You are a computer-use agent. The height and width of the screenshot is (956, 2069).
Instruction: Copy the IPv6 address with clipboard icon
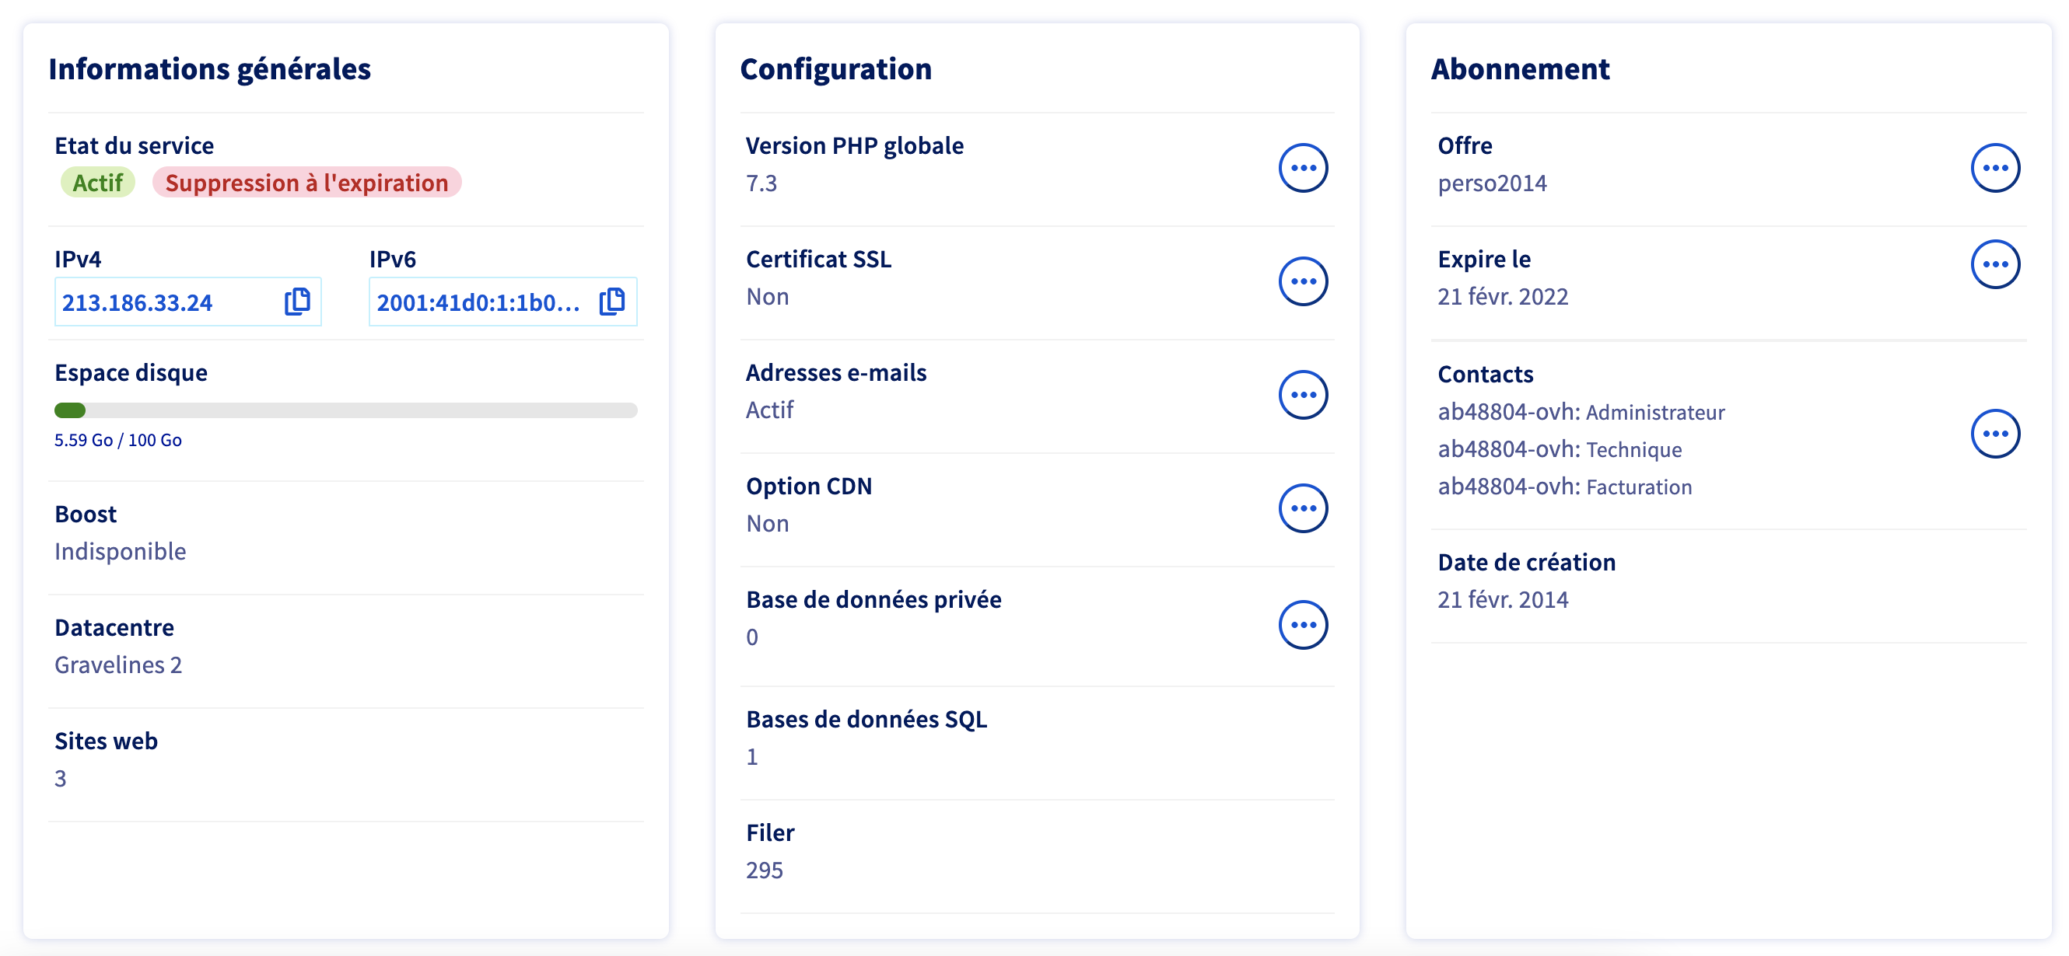(611, 302)
